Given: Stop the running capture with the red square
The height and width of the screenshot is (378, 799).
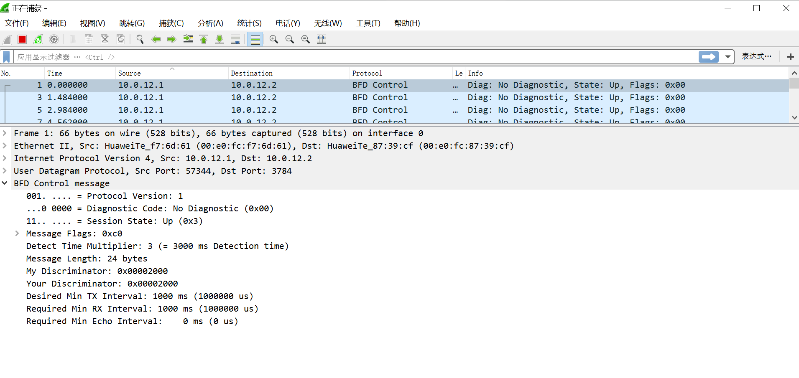Looking at the screenshot, I should pyautogui.click(x=22, y=40).
